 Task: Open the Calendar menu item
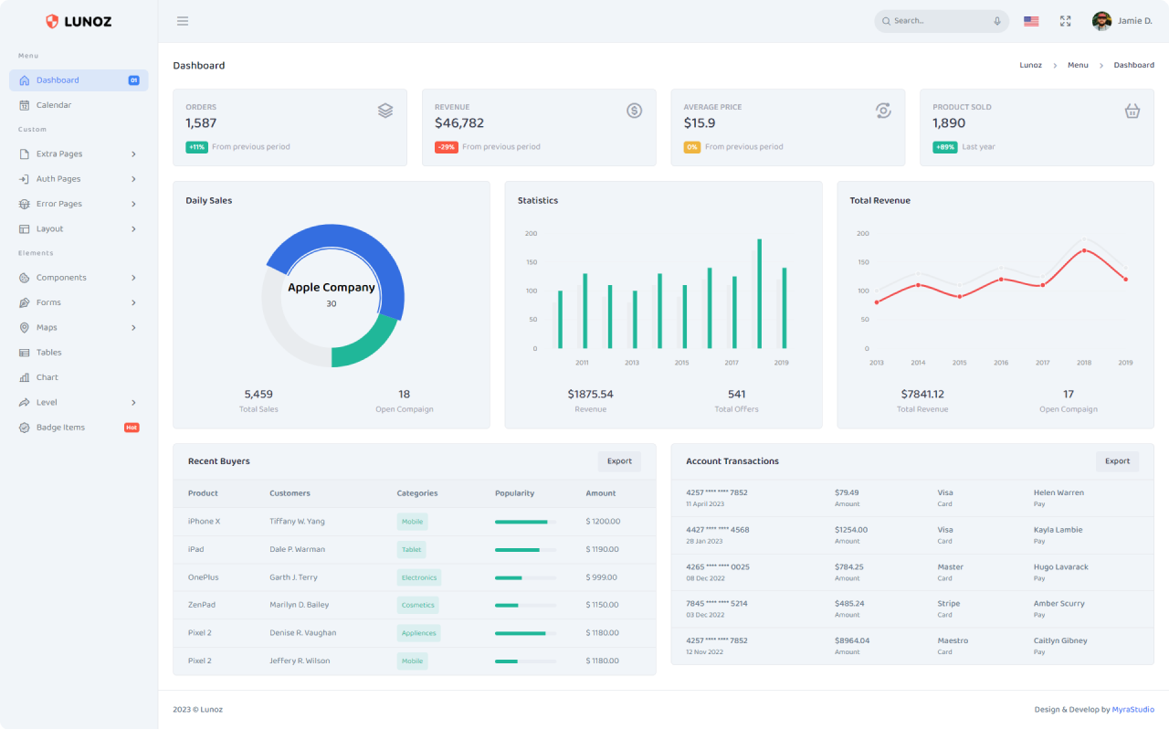[54, 105]
